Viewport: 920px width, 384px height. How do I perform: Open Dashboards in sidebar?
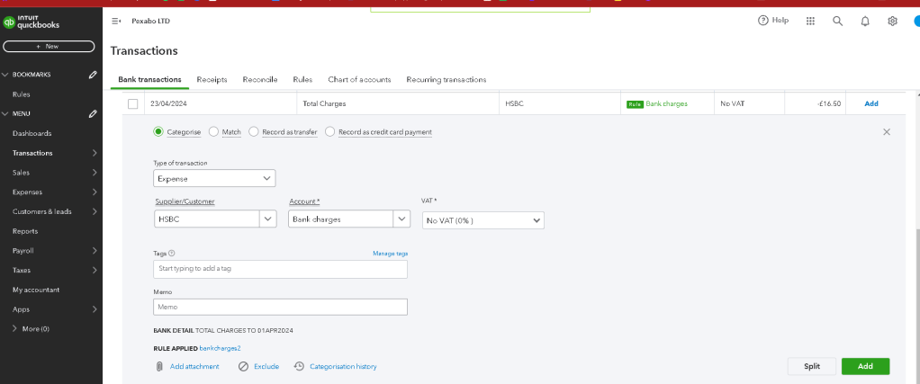tap(32, 134)
